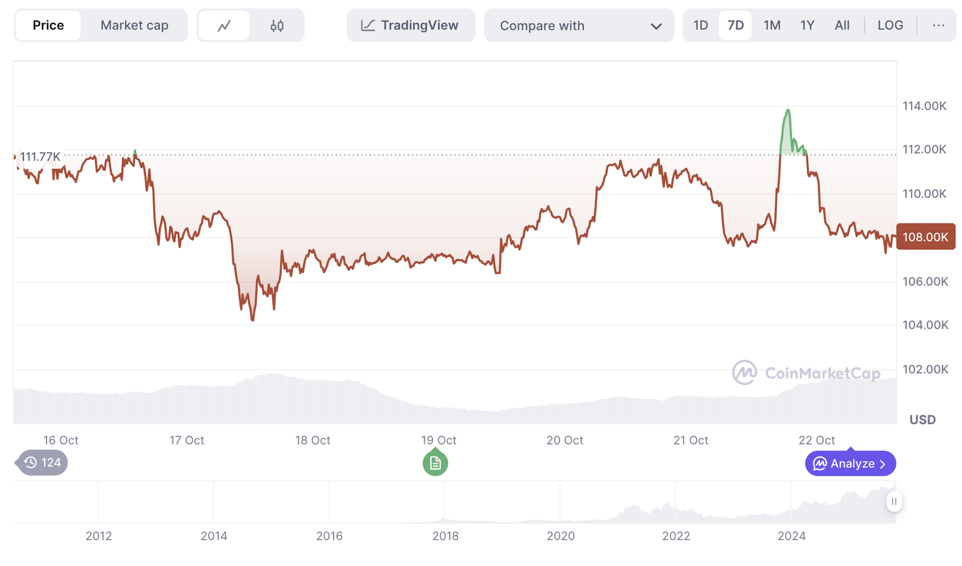Show the 1Y time range

pyautogui.click(x=807, y=25)
